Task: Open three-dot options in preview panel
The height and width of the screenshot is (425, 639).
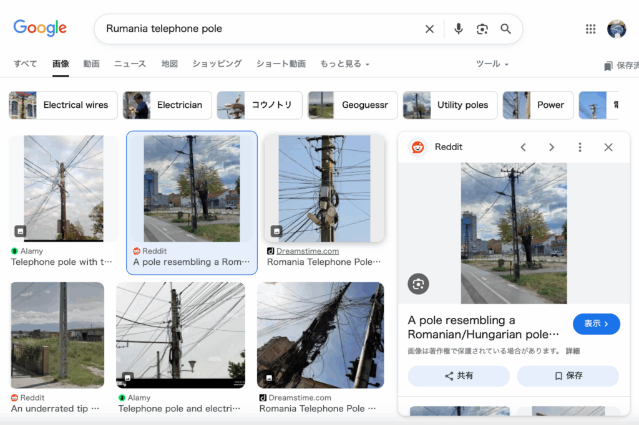Action: point(580,147)
